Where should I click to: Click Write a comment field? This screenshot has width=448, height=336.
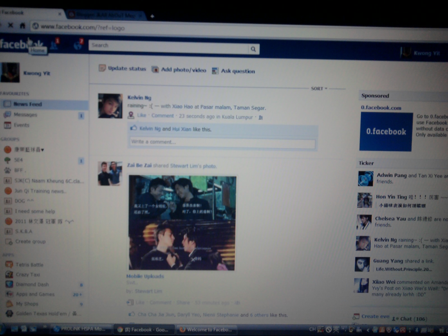coord(223,143)
